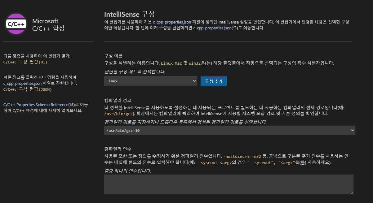Image resolution: width=373 pixels, height=203 pixels.
Task: Click the Microsoft C/C++ 확장 title text
Action: point(49,24)
